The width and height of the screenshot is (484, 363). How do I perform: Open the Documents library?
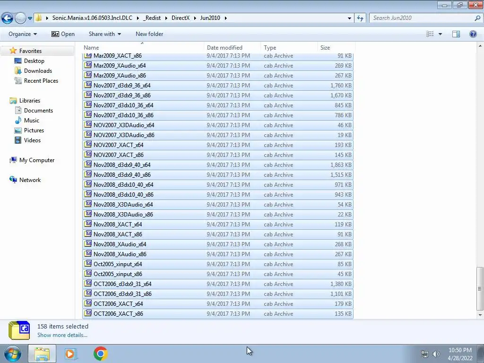coord(38,111)
